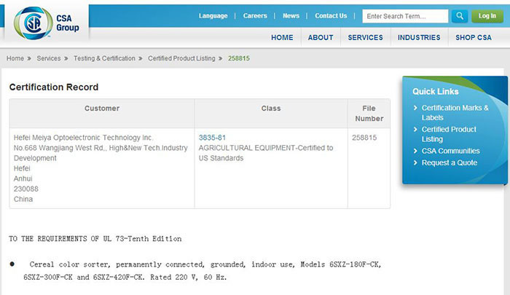Click the Testing & Certification breadcrumb
The height and width of the screenshot is (295, 510).
tap(104, 58)
